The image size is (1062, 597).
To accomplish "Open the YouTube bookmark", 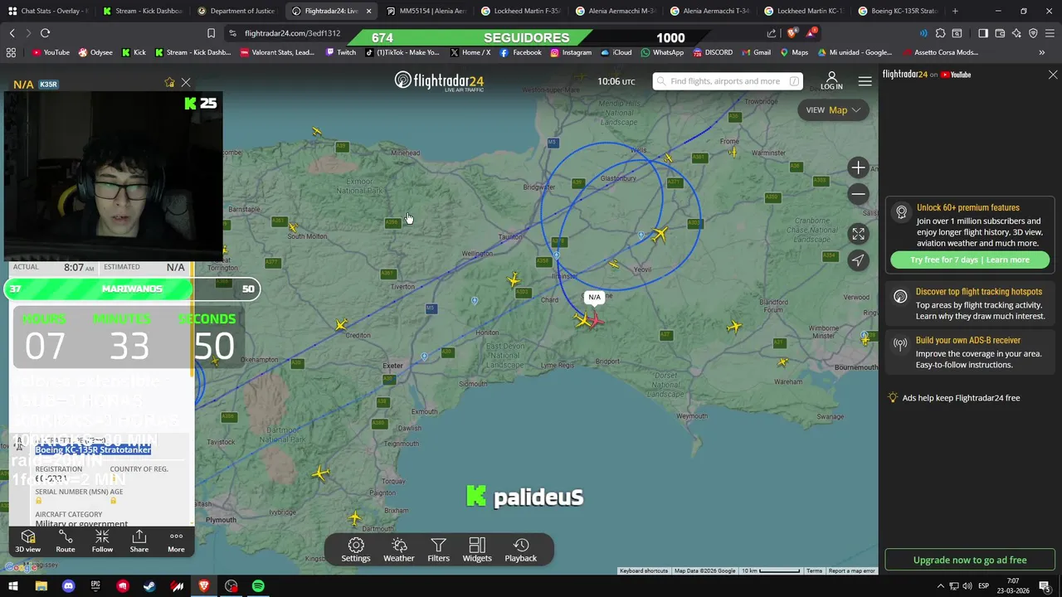I will tap(51, 52).
